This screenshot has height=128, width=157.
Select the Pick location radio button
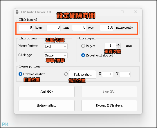point(66,74)
